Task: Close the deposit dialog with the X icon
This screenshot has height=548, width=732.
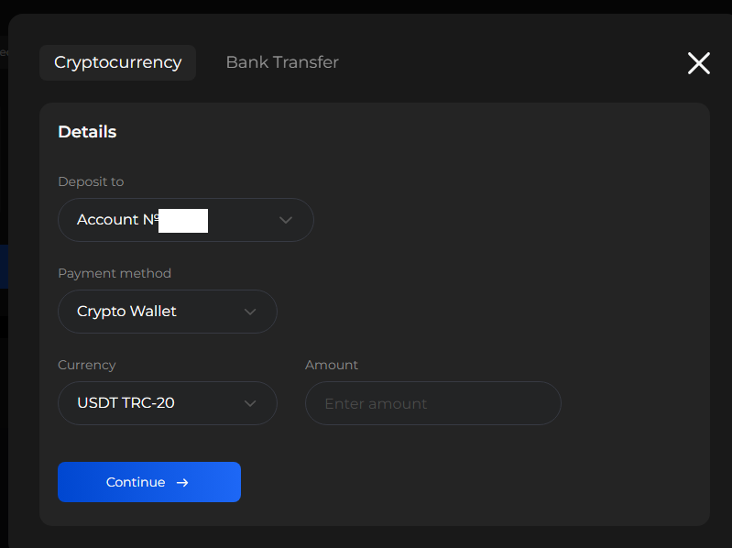Action: (699, 63)
